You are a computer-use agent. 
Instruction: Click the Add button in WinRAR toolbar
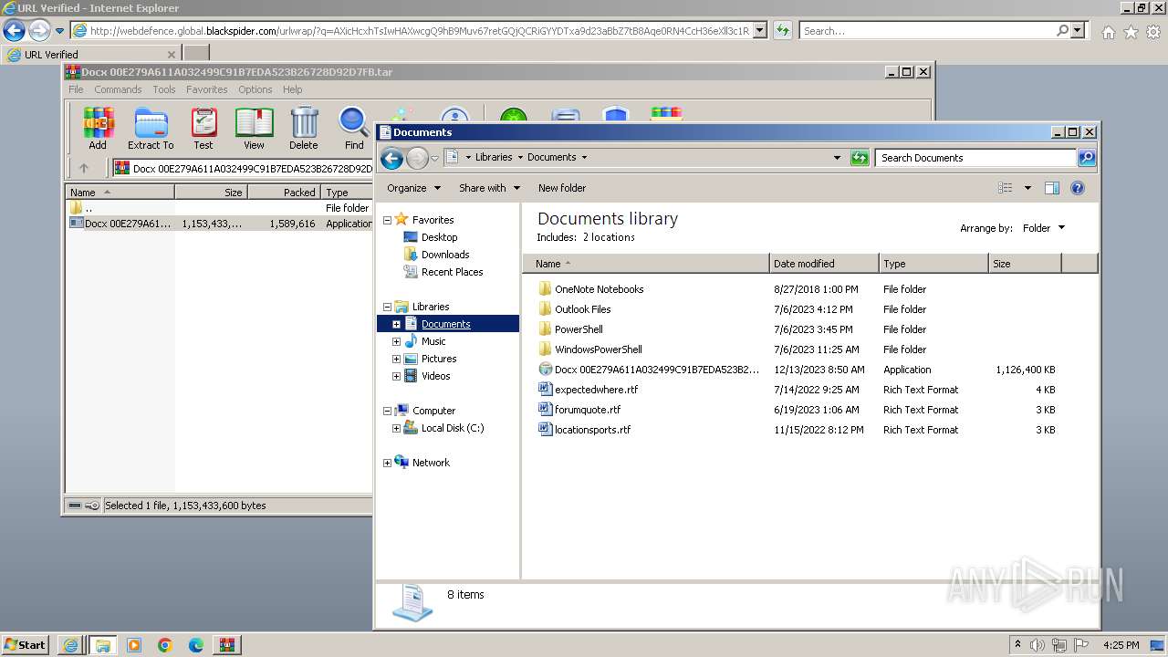(98, 128)
